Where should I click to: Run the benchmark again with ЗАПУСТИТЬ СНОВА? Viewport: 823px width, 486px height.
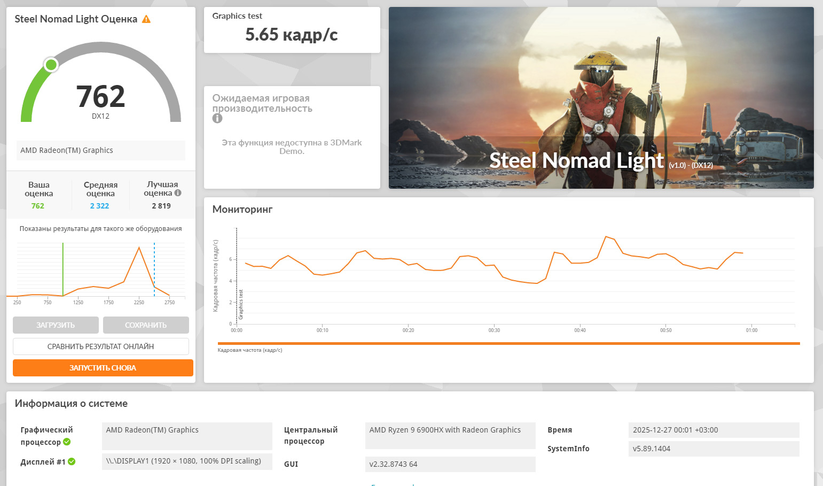103,368
